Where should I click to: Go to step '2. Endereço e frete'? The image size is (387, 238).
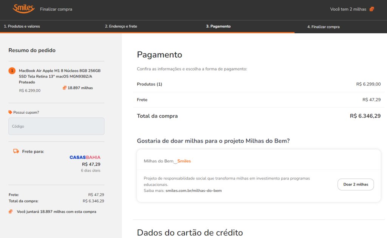click(121, 26)
